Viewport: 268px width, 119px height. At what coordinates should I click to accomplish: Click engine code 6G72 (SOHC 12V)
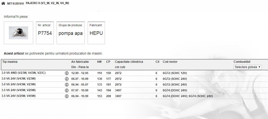coord(175,73)
